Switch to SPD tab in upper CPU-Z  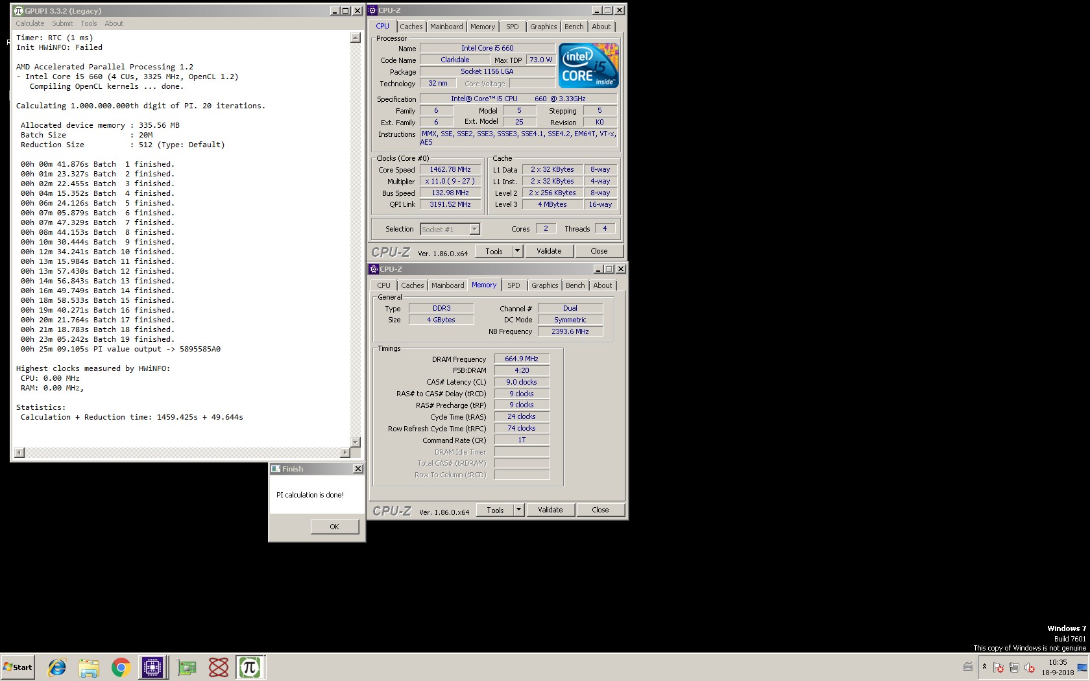pyautogui.click(x=513, y=27)
